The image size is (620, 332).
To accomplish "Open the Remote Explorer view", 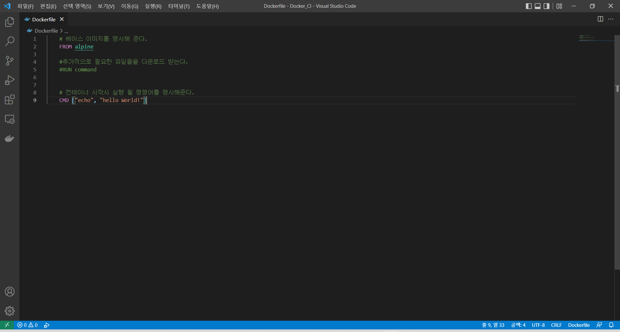I will (x=10, y=119).
